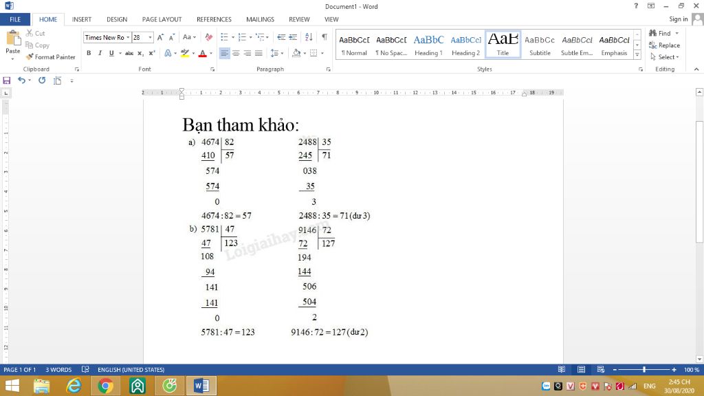Viewport: 704px width, 396px height.
Task: Open font color dropdown arrow
Action: (211, 54)
